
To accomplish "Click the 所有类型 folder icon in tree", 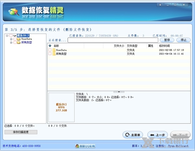I will click(x=19, y=42).
